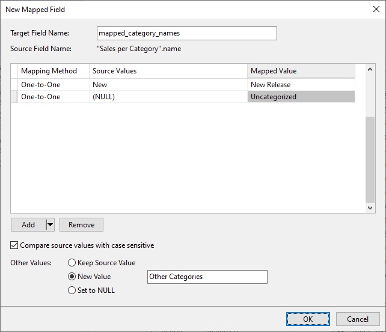Screen dimensions: 386x332
Task: Close the New Mapped Field dialog
Action: click(376, 10)
